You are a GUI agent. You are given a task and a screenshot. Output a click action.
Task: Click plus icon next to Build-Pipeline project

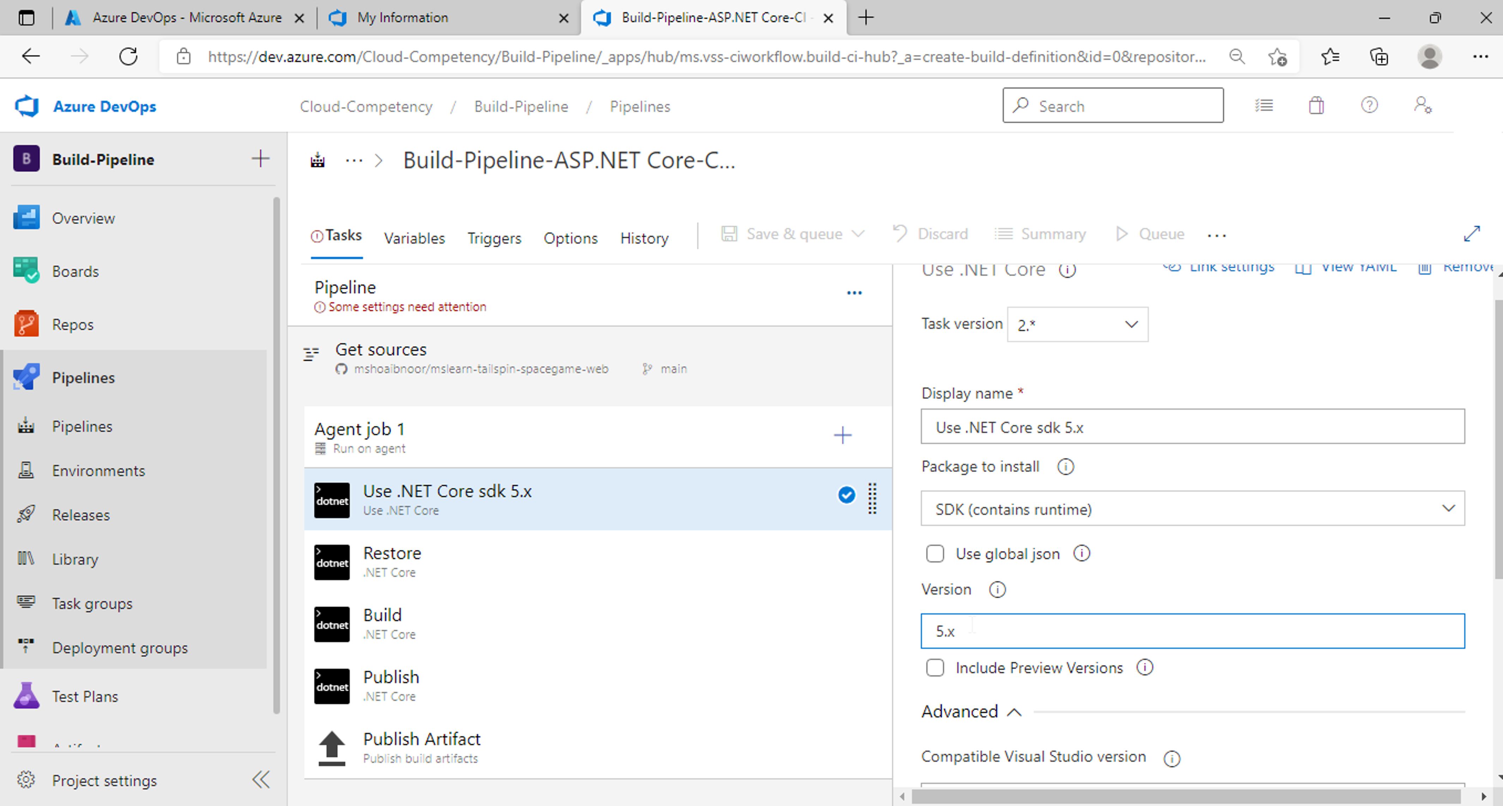pos(260,159)
